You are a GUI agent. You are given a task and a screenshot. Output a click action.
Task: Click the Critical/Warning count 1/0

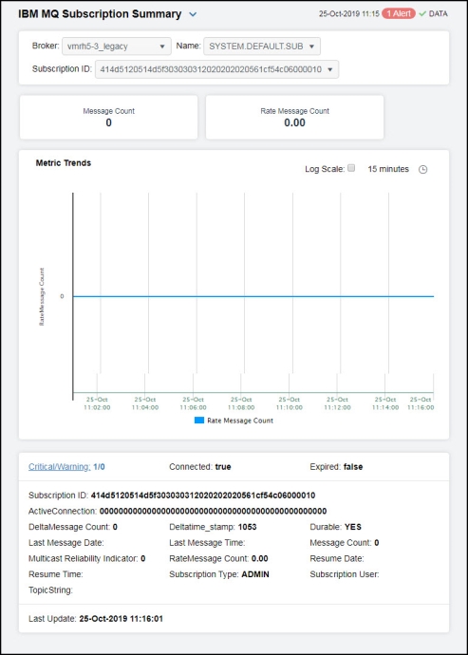(99, 467)
